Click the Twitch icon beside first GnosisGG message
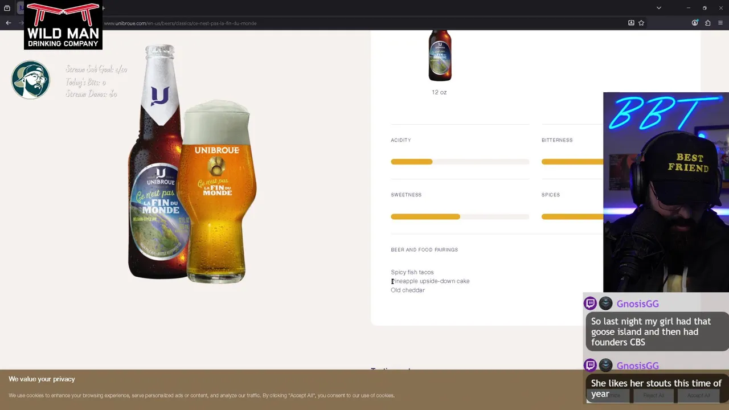Screen dimensions: 729x410 [591, 304]
